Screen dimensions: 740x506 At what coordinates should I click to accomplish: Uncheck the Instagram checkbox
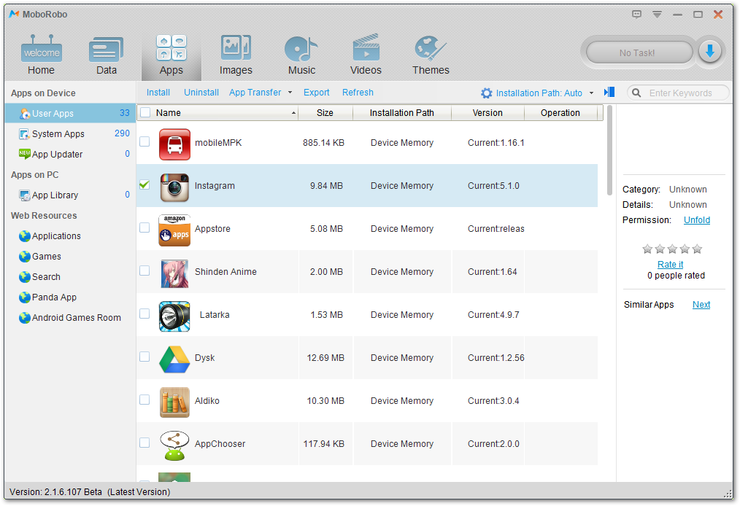144,184
